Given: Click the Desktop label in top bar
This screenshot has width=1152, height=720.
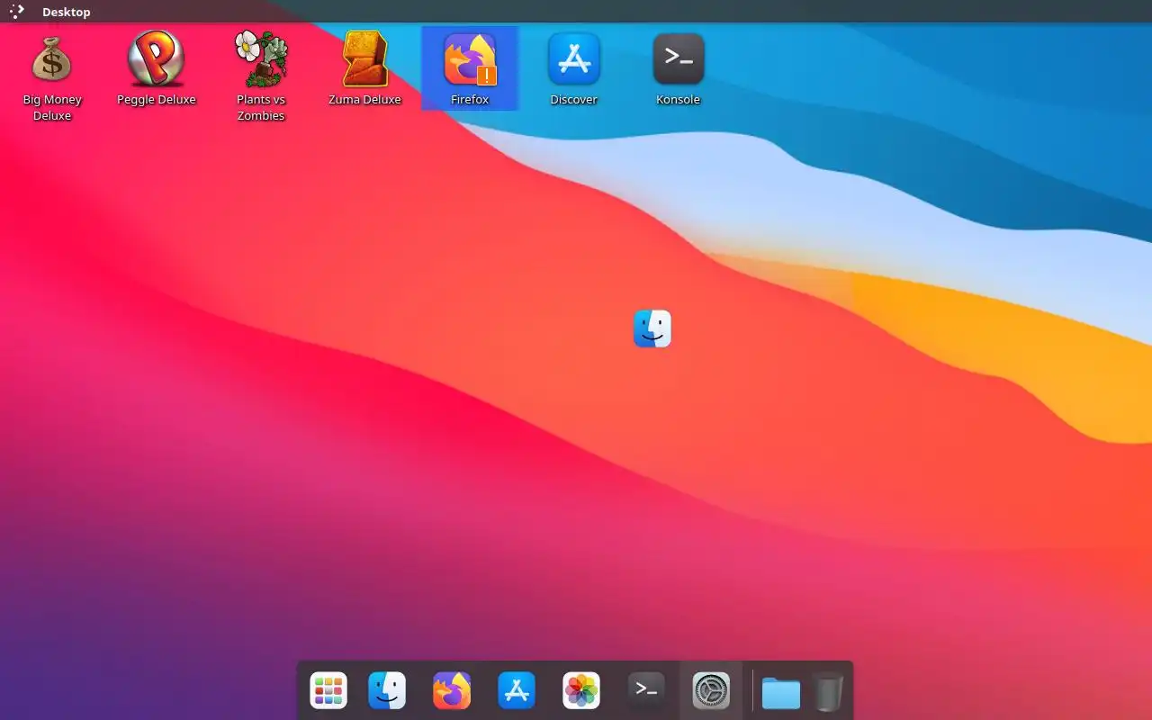Looking at the screenshot, I should click(x=67, y=13).
